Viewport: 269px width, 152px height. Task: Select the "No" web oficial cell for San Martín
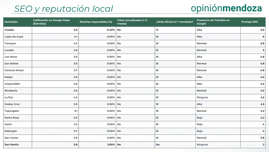click(158, 145)
